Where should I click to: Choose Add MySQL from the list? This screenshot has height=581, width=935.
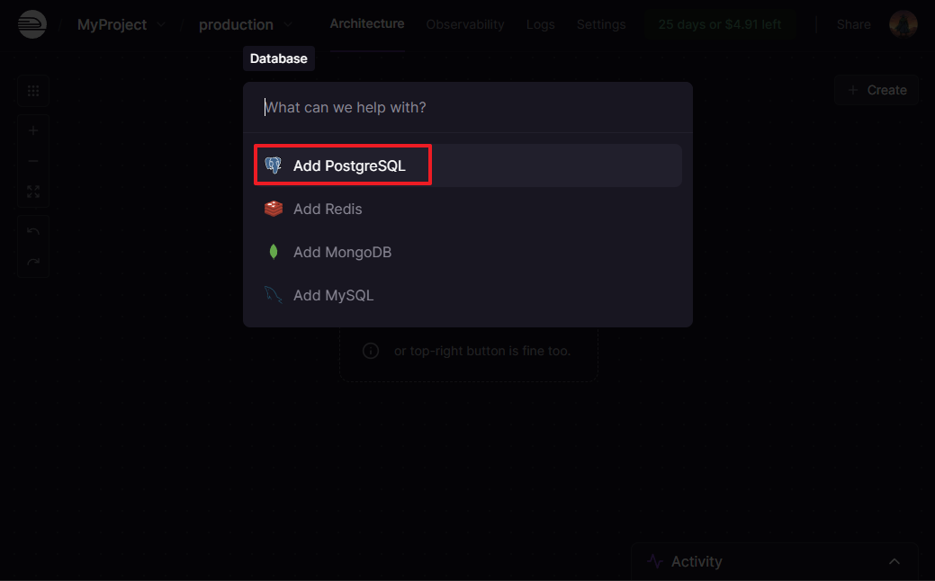[x=333, y=295]
